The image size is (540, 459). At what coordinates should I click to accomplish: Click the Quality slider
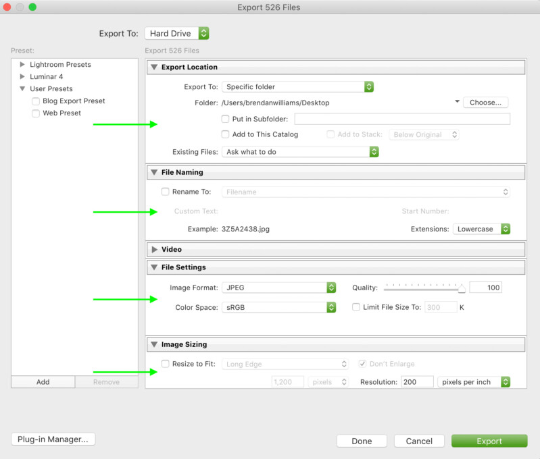pyautogui.click(x=423, y=288)
